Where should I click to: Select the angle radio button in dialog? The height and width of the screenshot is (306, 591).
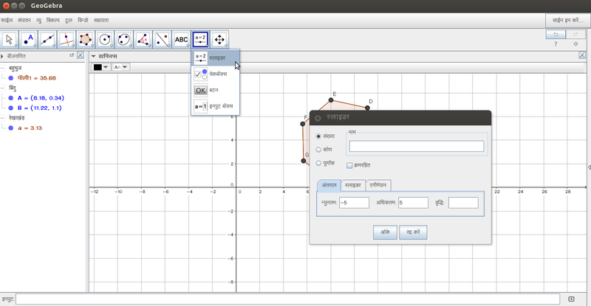pos(318,150)
